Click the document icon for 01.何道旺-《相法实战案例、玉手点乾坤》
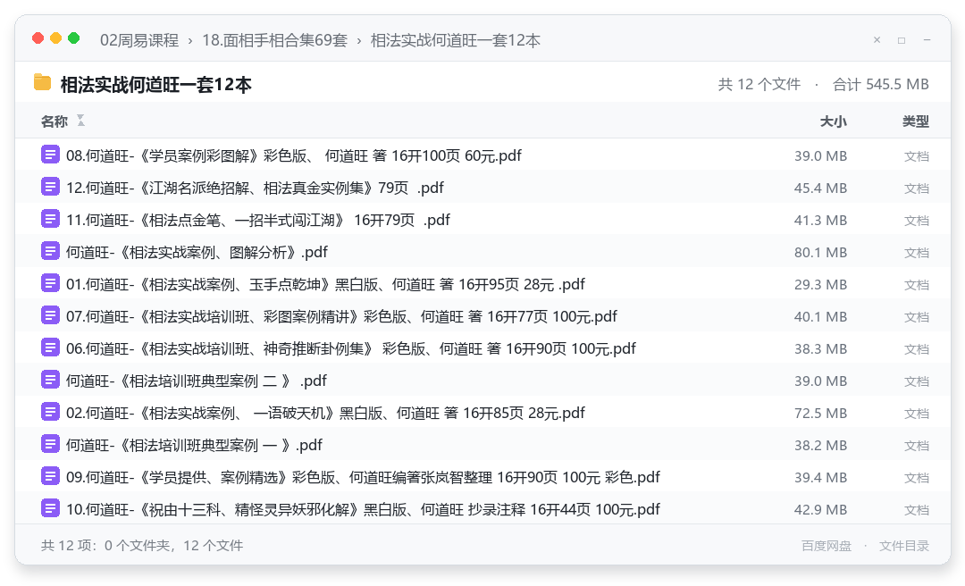Viewport: 965px width, 586px height. (x=50, y=283)
